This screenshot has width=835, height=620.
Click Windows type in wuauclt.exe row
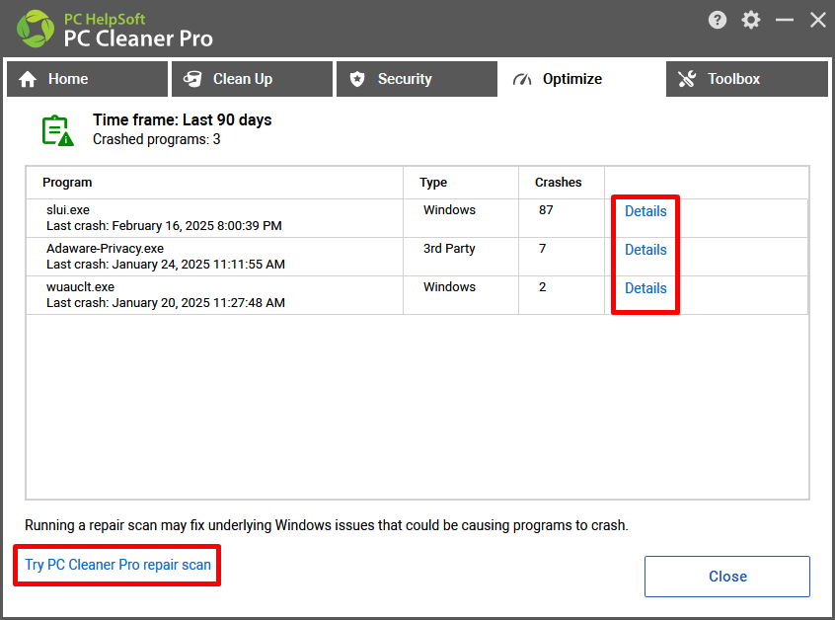449,286
